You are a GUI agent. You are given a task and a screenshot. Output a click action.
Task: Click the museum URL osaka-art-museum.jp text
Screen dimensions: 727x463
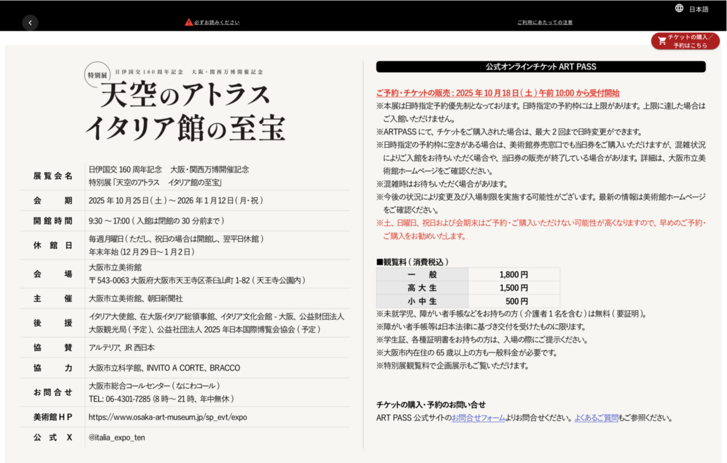click(168, 417)
